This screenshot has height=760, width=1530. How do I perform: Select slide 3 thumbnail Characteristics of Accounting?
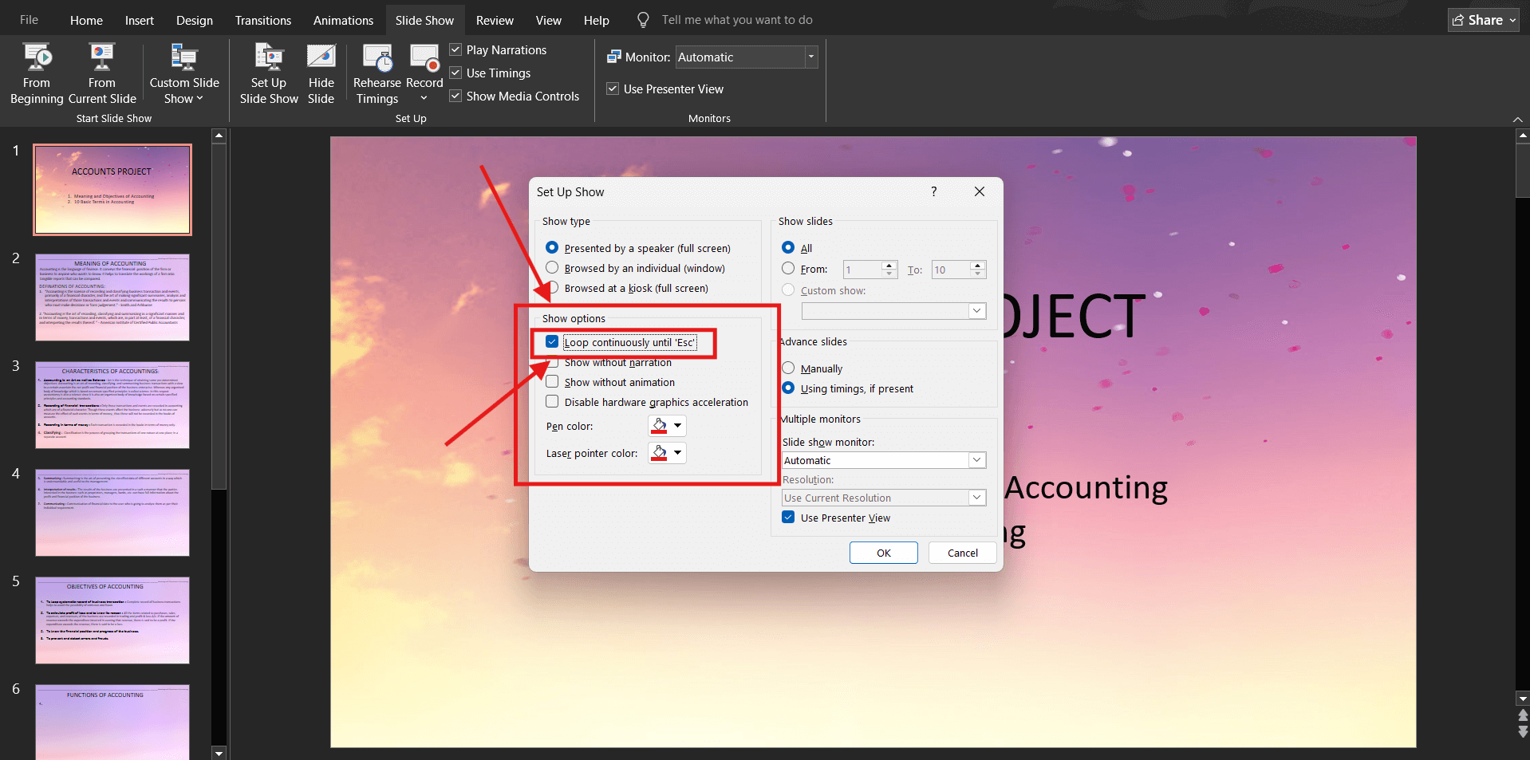(x=112, y=405)
